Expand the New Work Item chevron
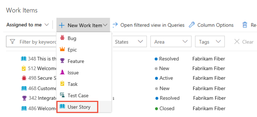Screen dimensions: 257x117 tap(105, 25)
